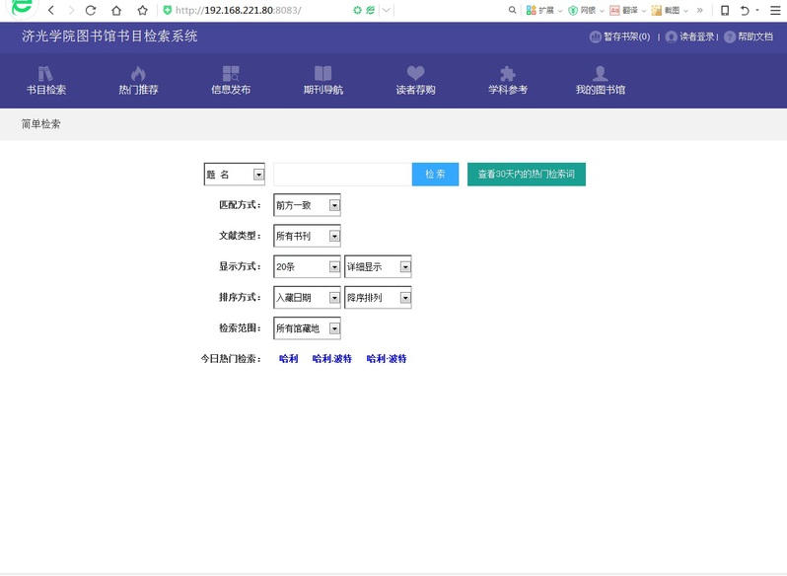The height and width of the screenshot is (576, 787).
Task: Expand the 题名 search field dropdown
Action: [x=258, y=175]
